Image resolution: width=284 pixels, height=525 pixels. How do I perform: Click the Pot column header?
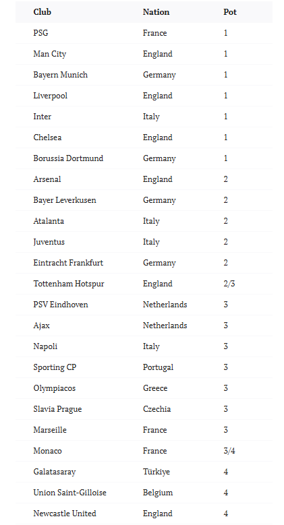230,12
